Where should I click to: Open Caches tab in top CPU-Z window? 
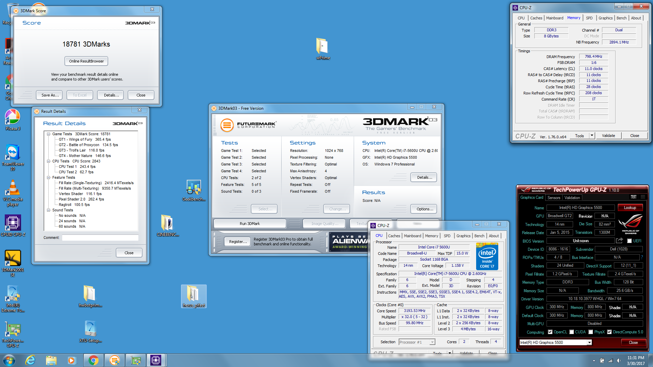(x=536, y=18)
